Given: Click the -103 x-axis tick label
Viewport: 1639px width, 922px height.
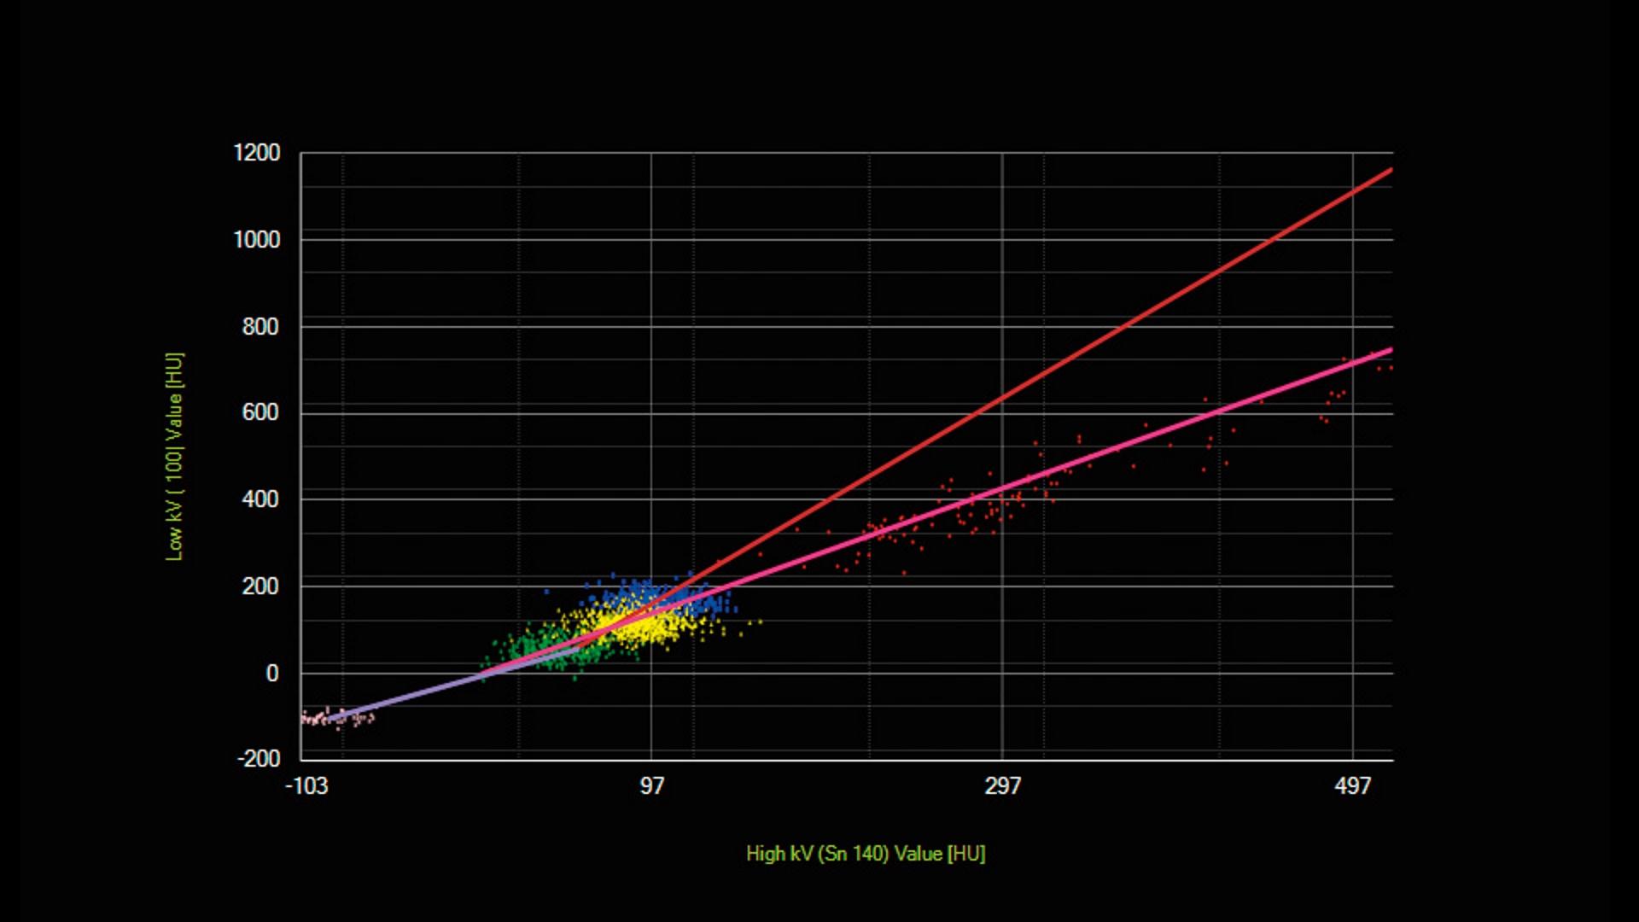Looking at the screenshot, I should pos(306,786).
